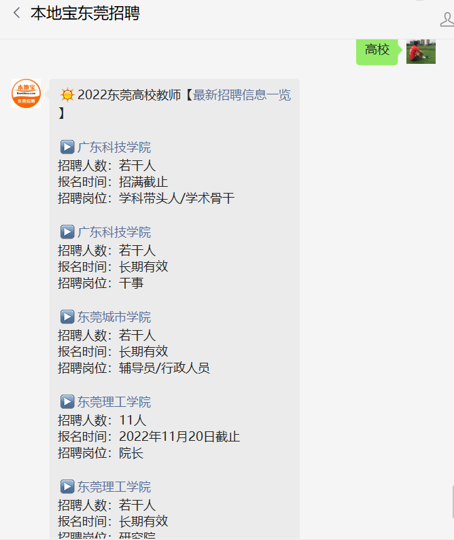The image size is (454, 540).
Task: Select the green 高校 message bubble
Action: [x=377, y=51]
